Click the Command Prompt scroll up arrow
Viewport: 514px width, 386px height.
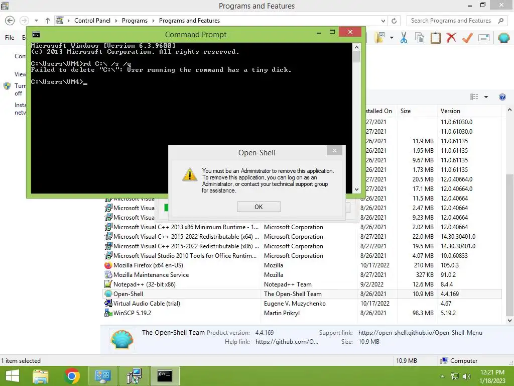pyautogui.click(x=357, y=47)
